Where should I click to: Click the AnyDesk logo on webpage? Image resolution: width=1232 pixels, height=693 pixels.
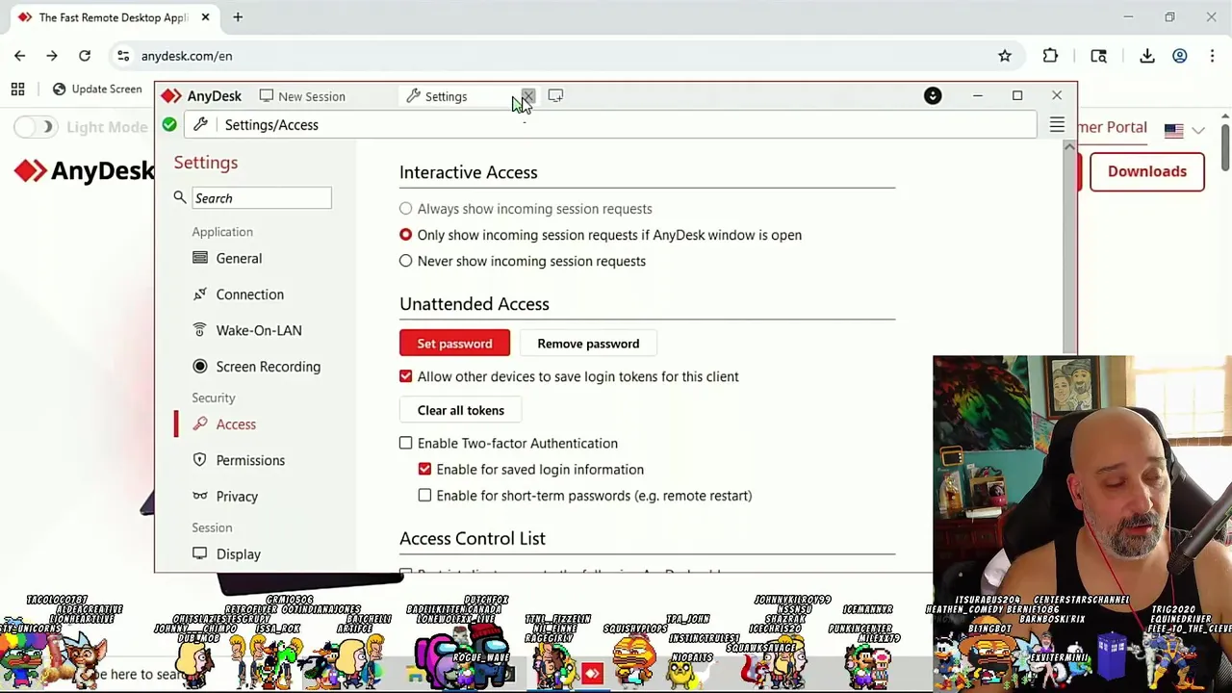coord(85,171)
